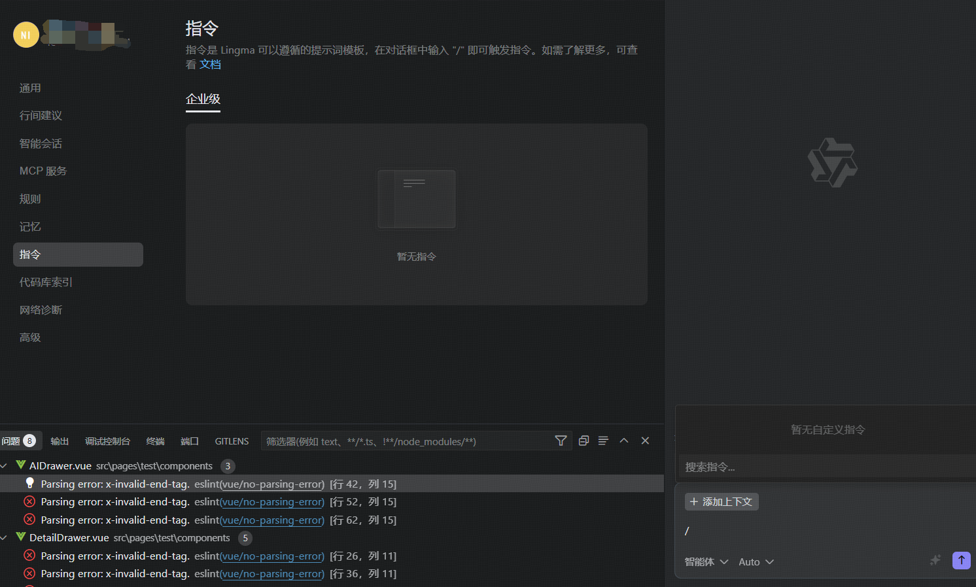
Task: Open vue/no-parsing-error link on line 36 row
Action: click(x=273, y=573)
